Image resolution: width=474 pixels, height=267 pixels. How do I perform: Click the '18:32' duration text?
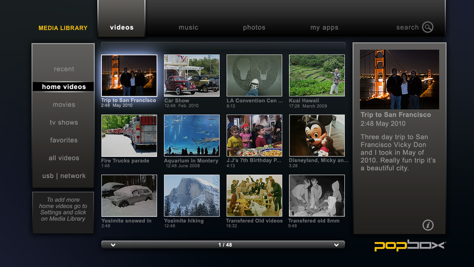pos(231,226)
